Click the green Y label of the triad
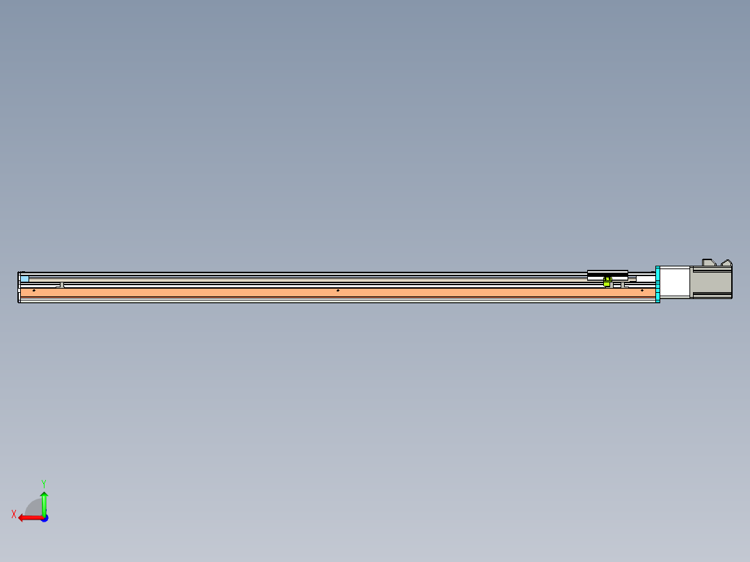The width and height of the screenshot is (750, 562). pos(44,483)
